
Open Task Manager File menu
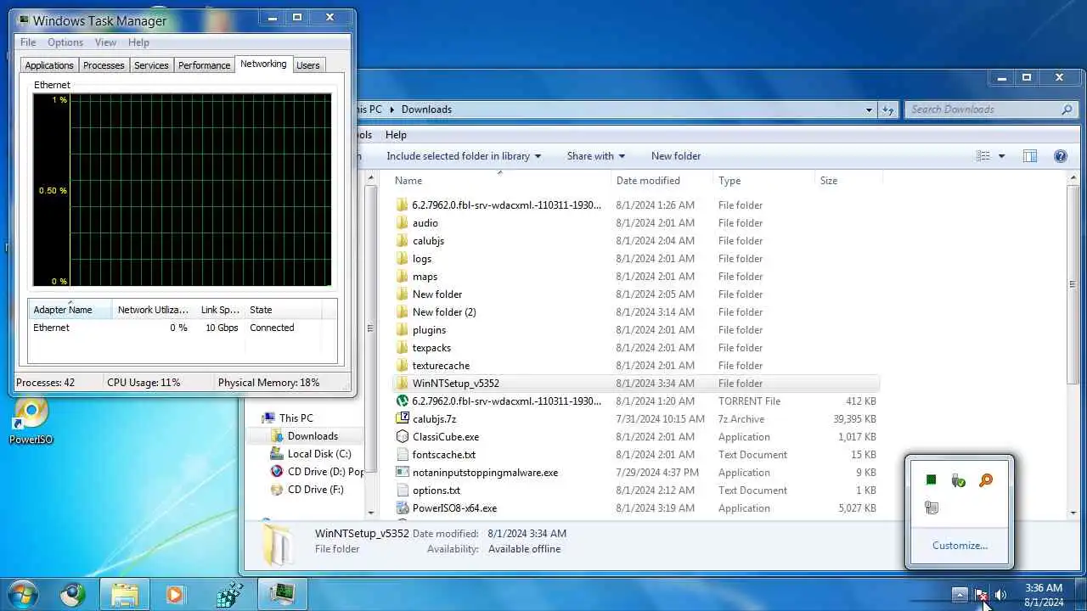point(28,42)
